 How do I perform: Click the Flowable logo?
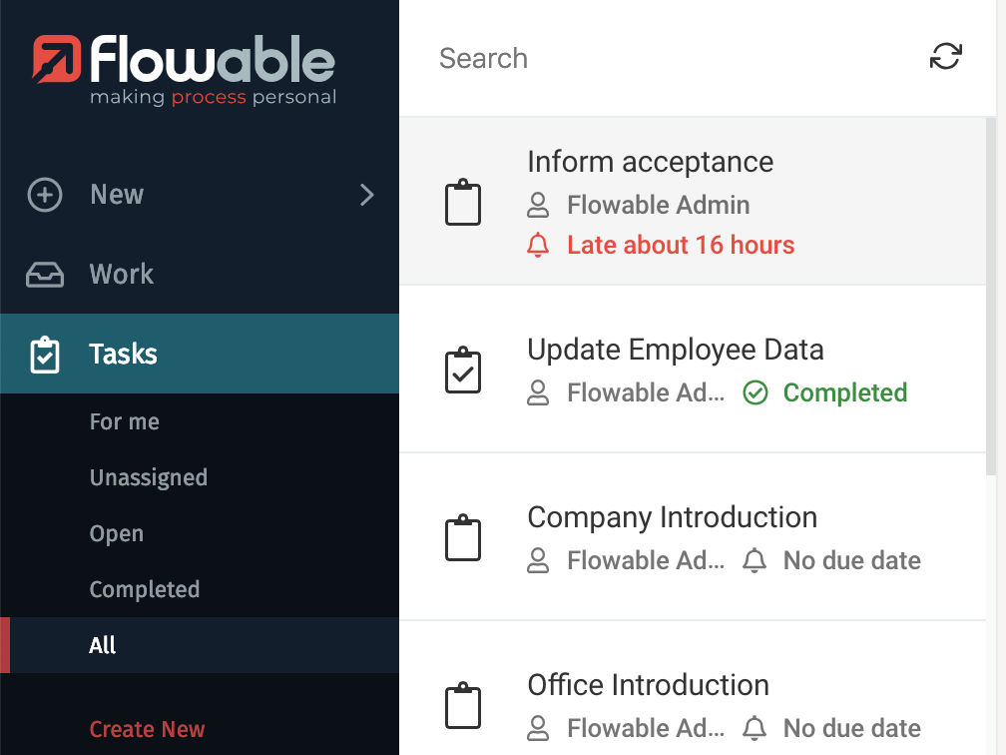pyautogui.click(x=185, y=70)
